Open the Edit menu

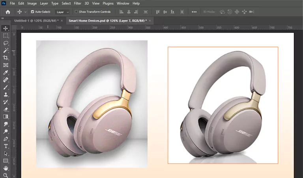pos(21,3)
